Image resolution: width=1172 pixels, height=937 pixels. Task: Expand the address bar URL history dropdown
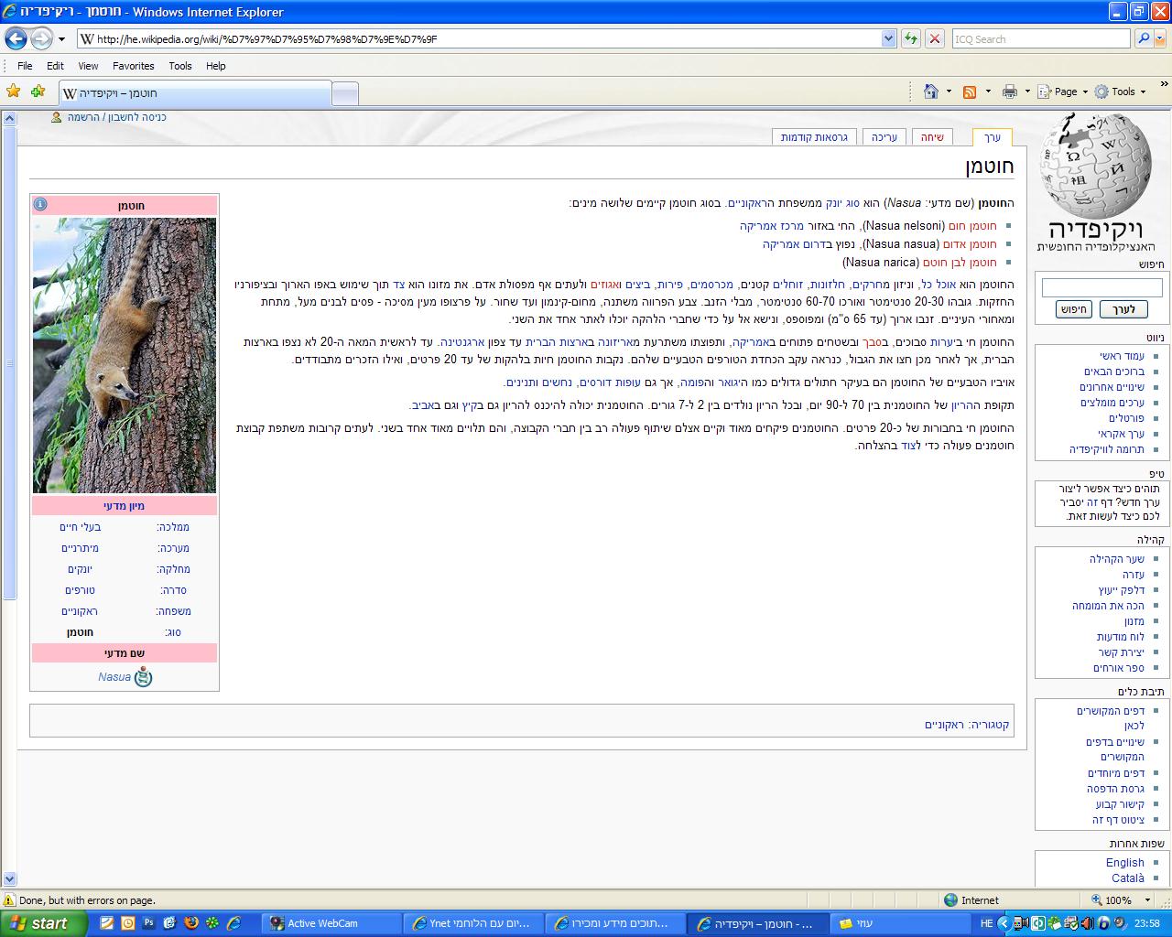click(x=888, y=38)
